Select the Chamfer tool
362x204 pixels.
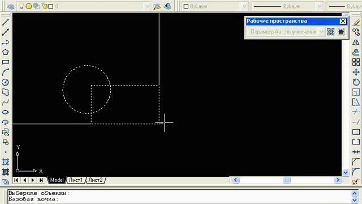pos(356,161)
